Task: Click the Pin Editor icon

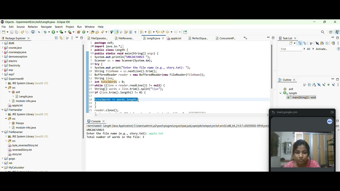Action: pos(185,32)
